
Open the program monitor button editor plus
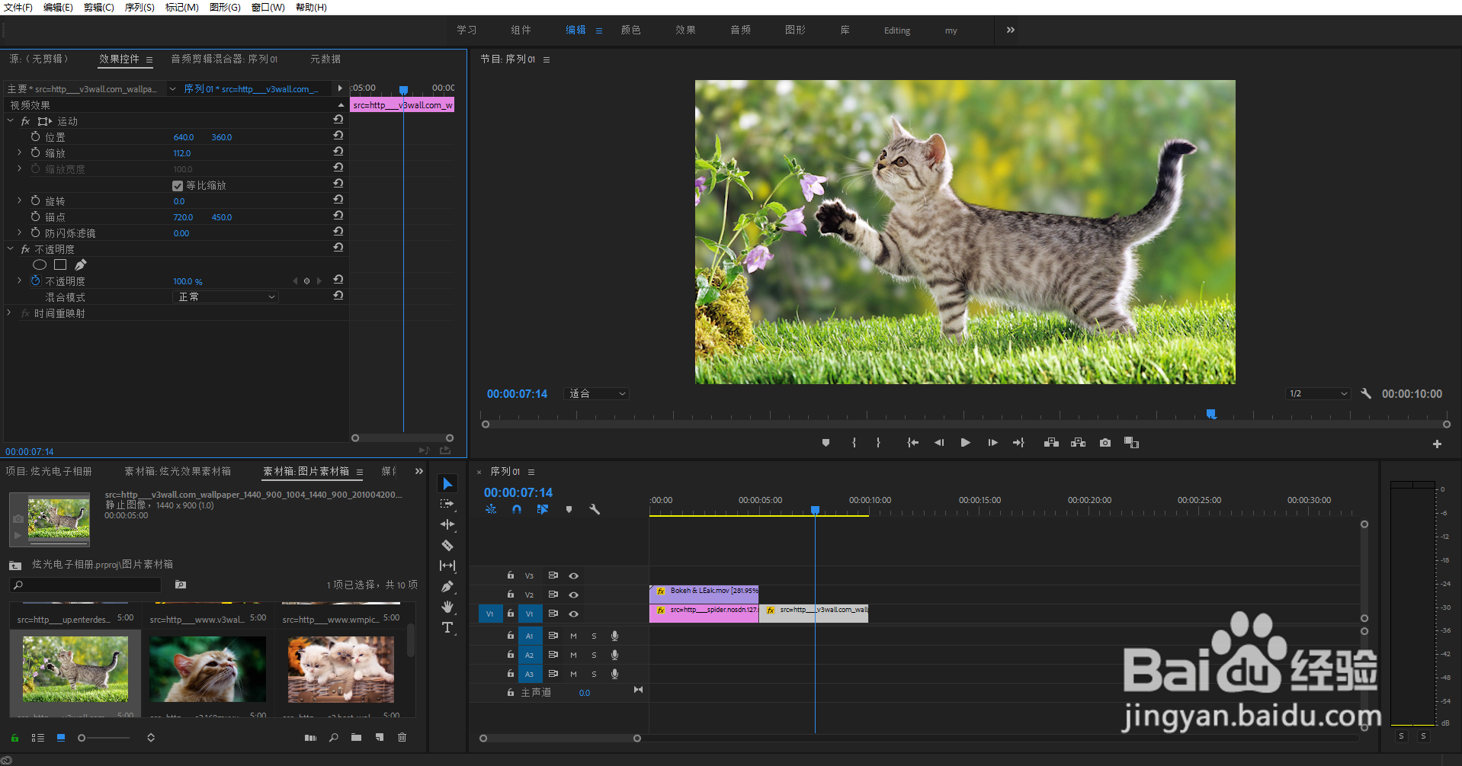tap(1437, 444)
